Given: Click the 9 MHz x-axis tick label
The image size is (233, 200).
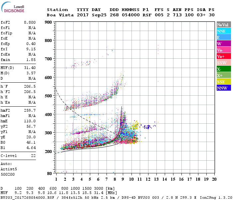Looking at the screenshot, I should pos(123,179).
